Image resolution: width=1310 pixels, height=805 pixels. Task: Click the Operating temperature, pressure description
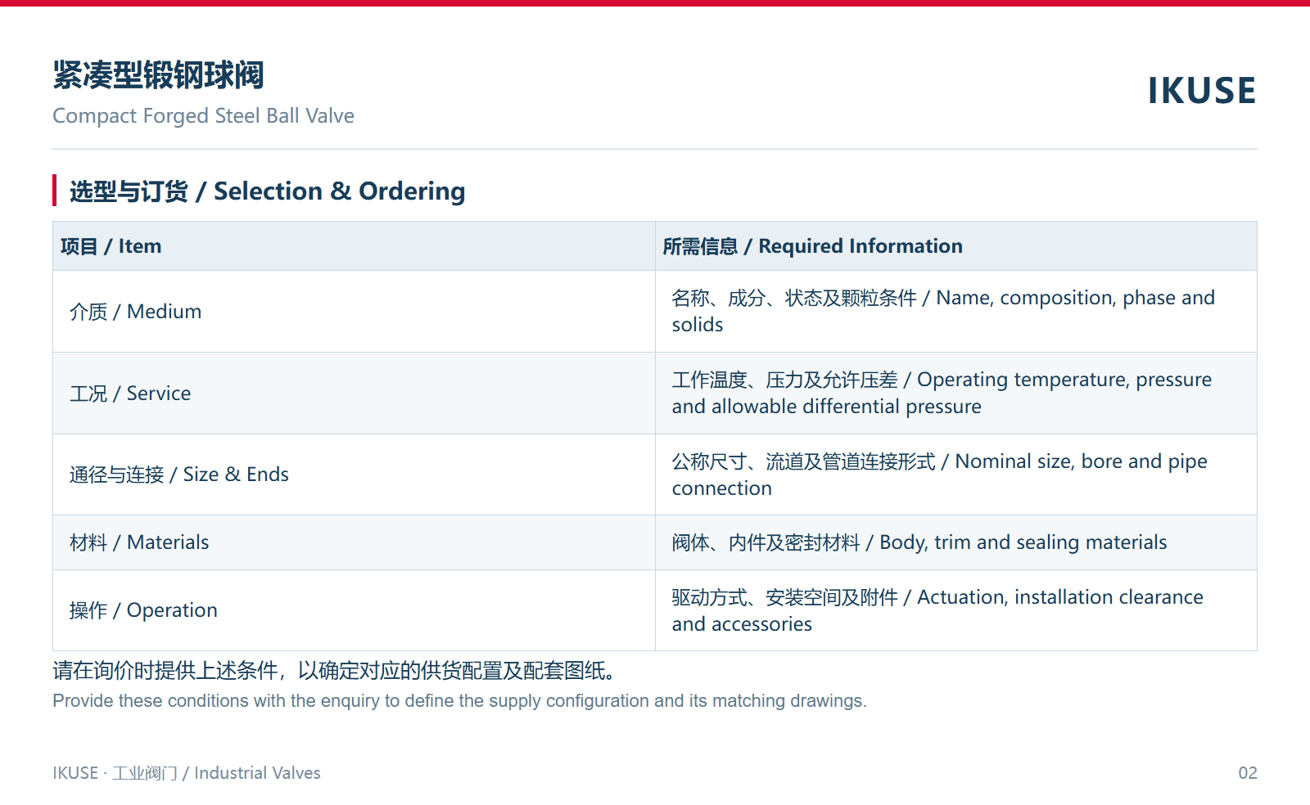click(942, 393)
